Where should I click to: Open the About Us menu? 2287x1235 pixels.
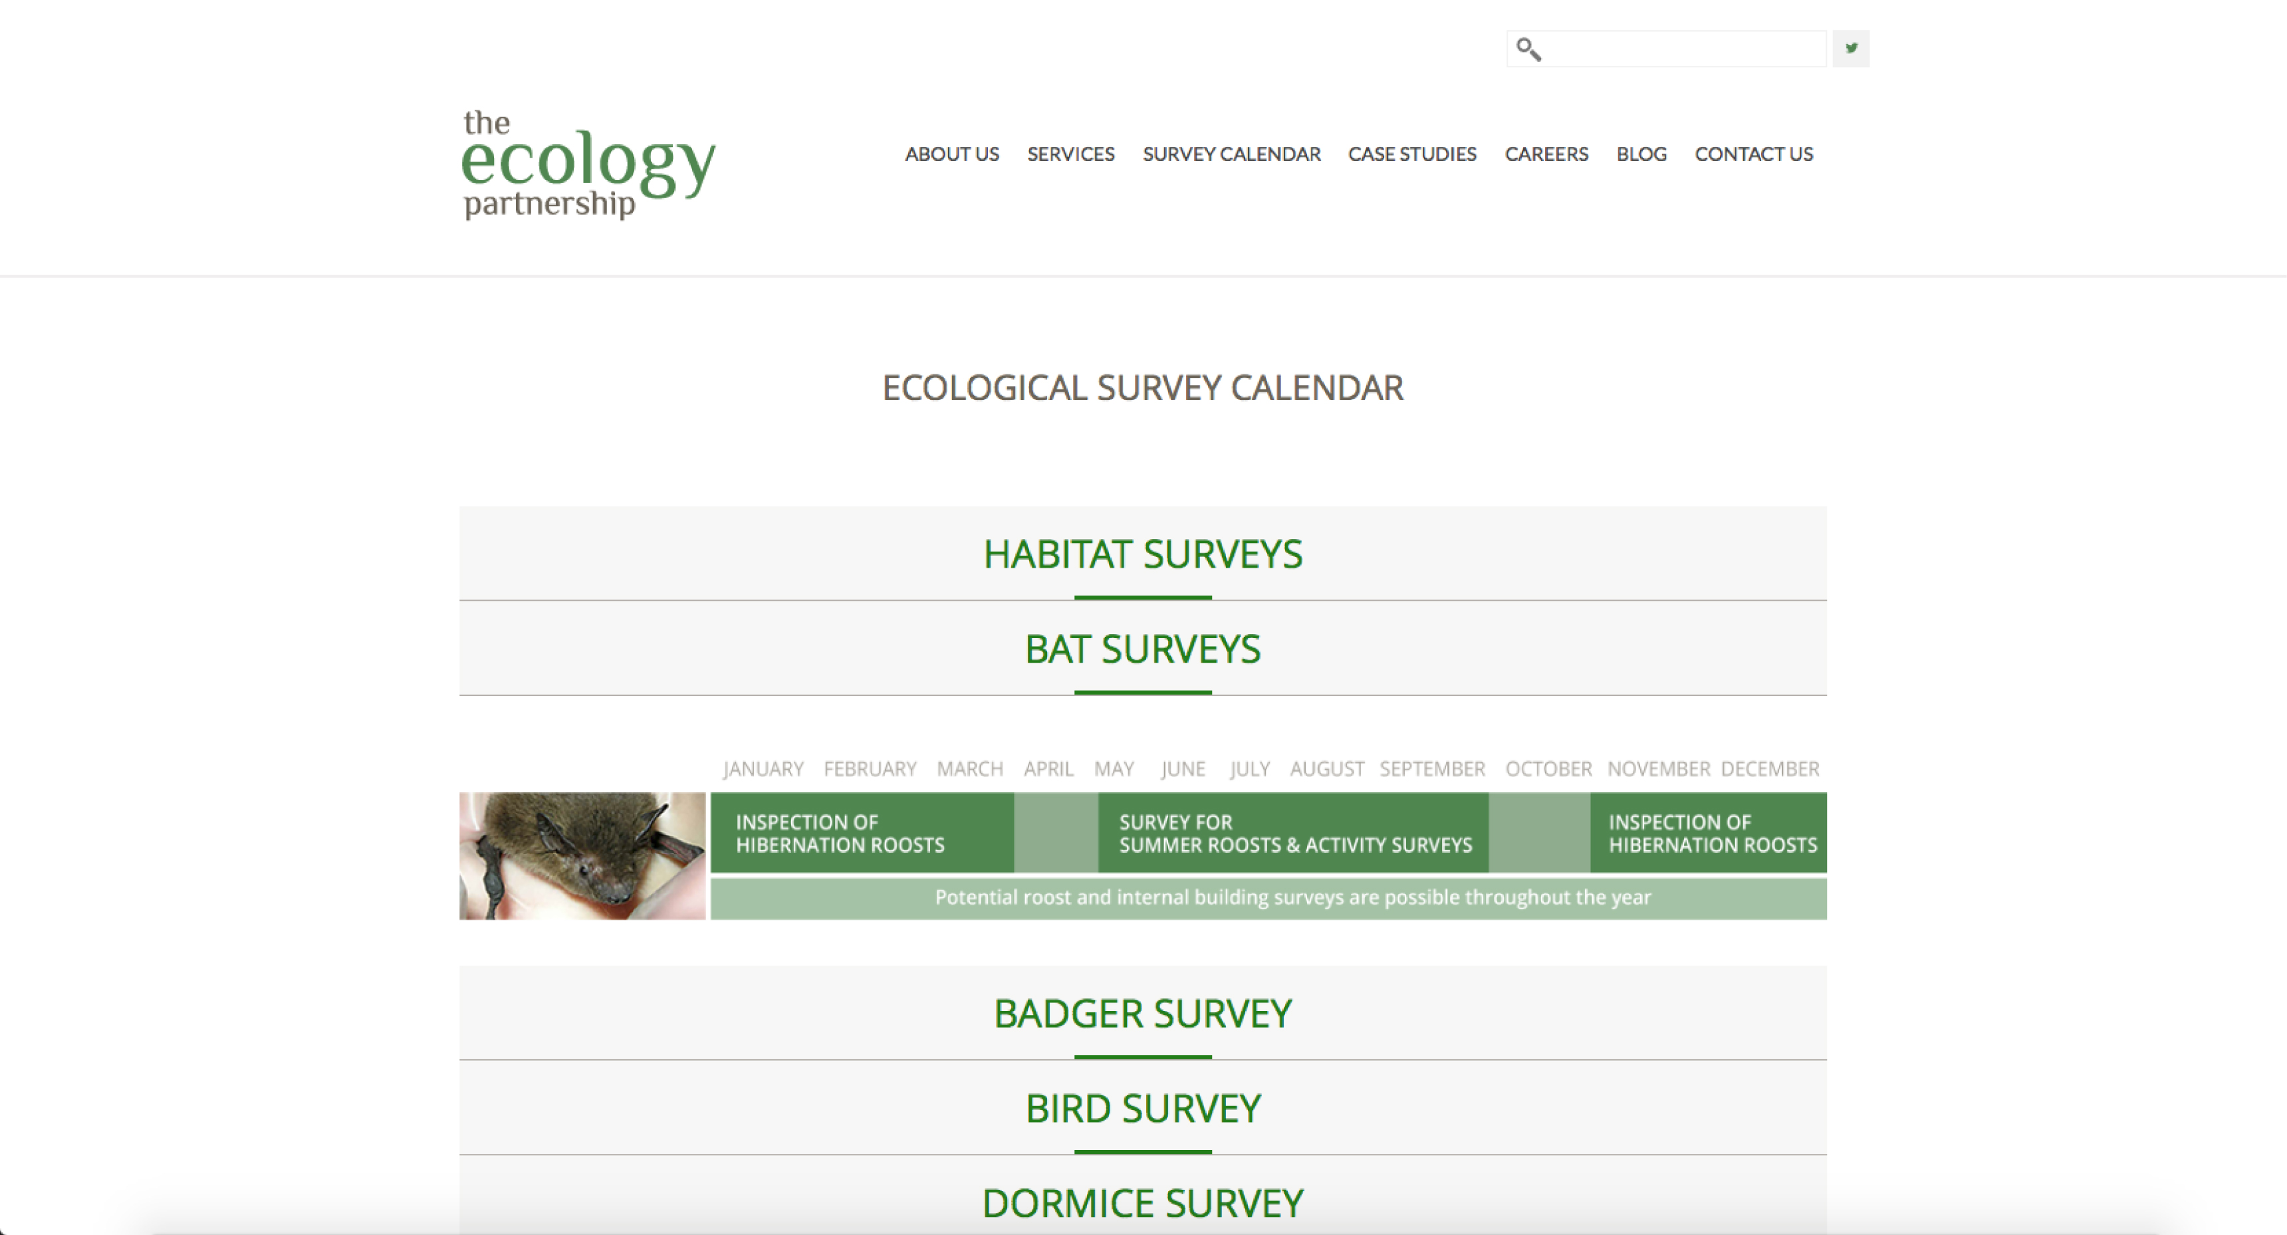click(952, 154)
